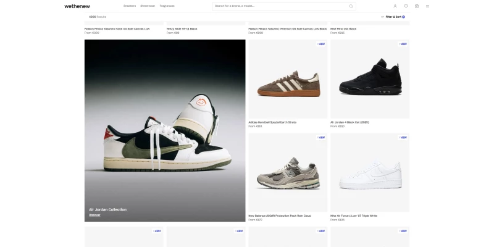Click Air Jordan Collection heading text

tap(107, 209)
